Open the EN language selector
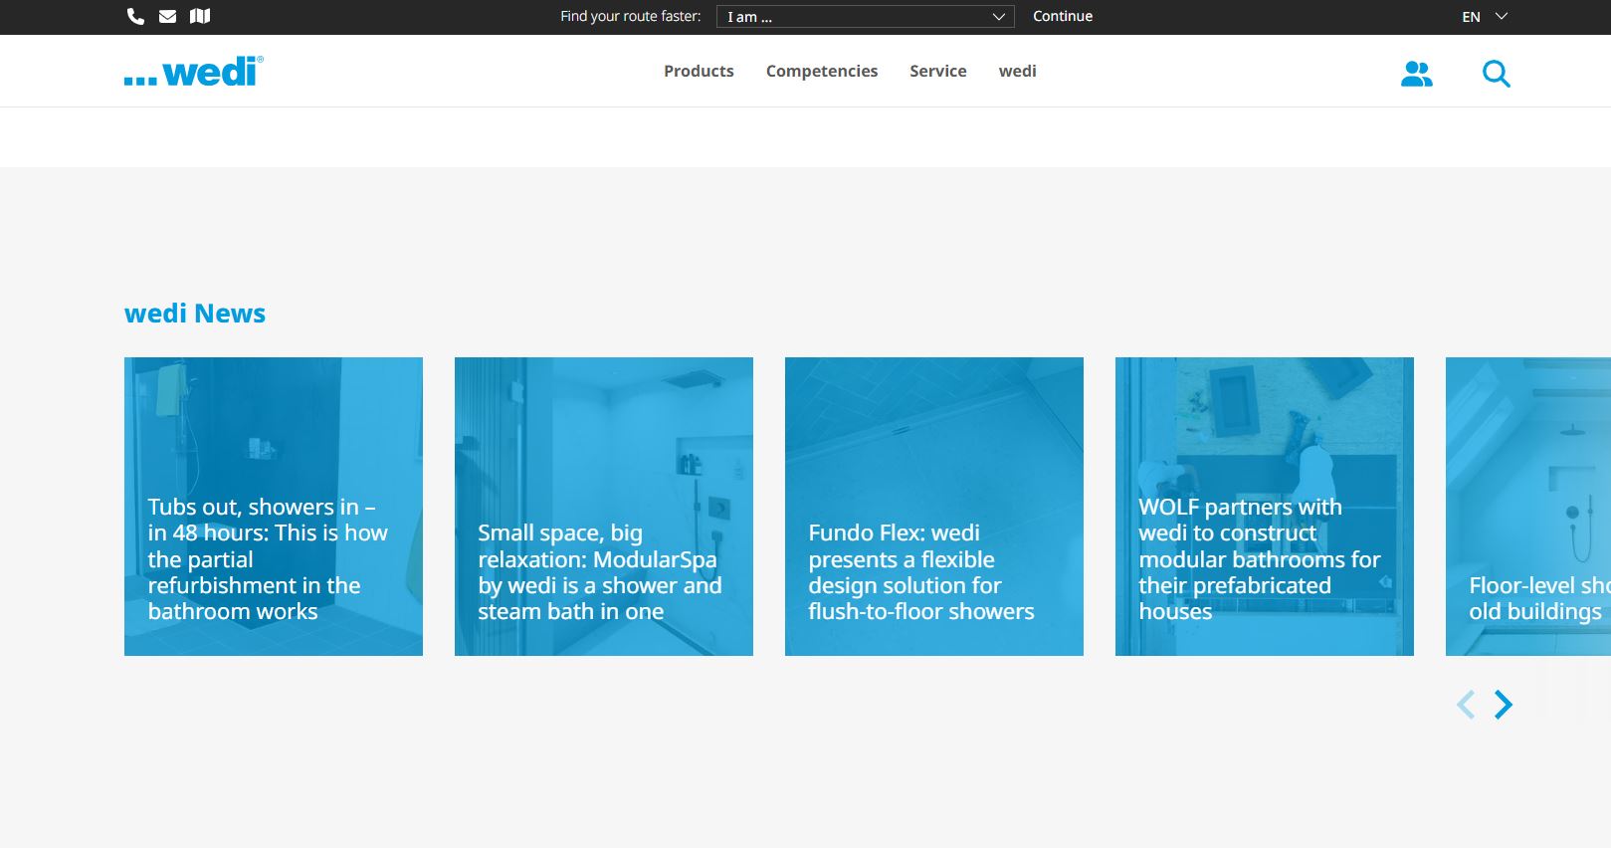Image resolution: width=1611 pixels, height=848 pixels. (x=1485, y=17)
